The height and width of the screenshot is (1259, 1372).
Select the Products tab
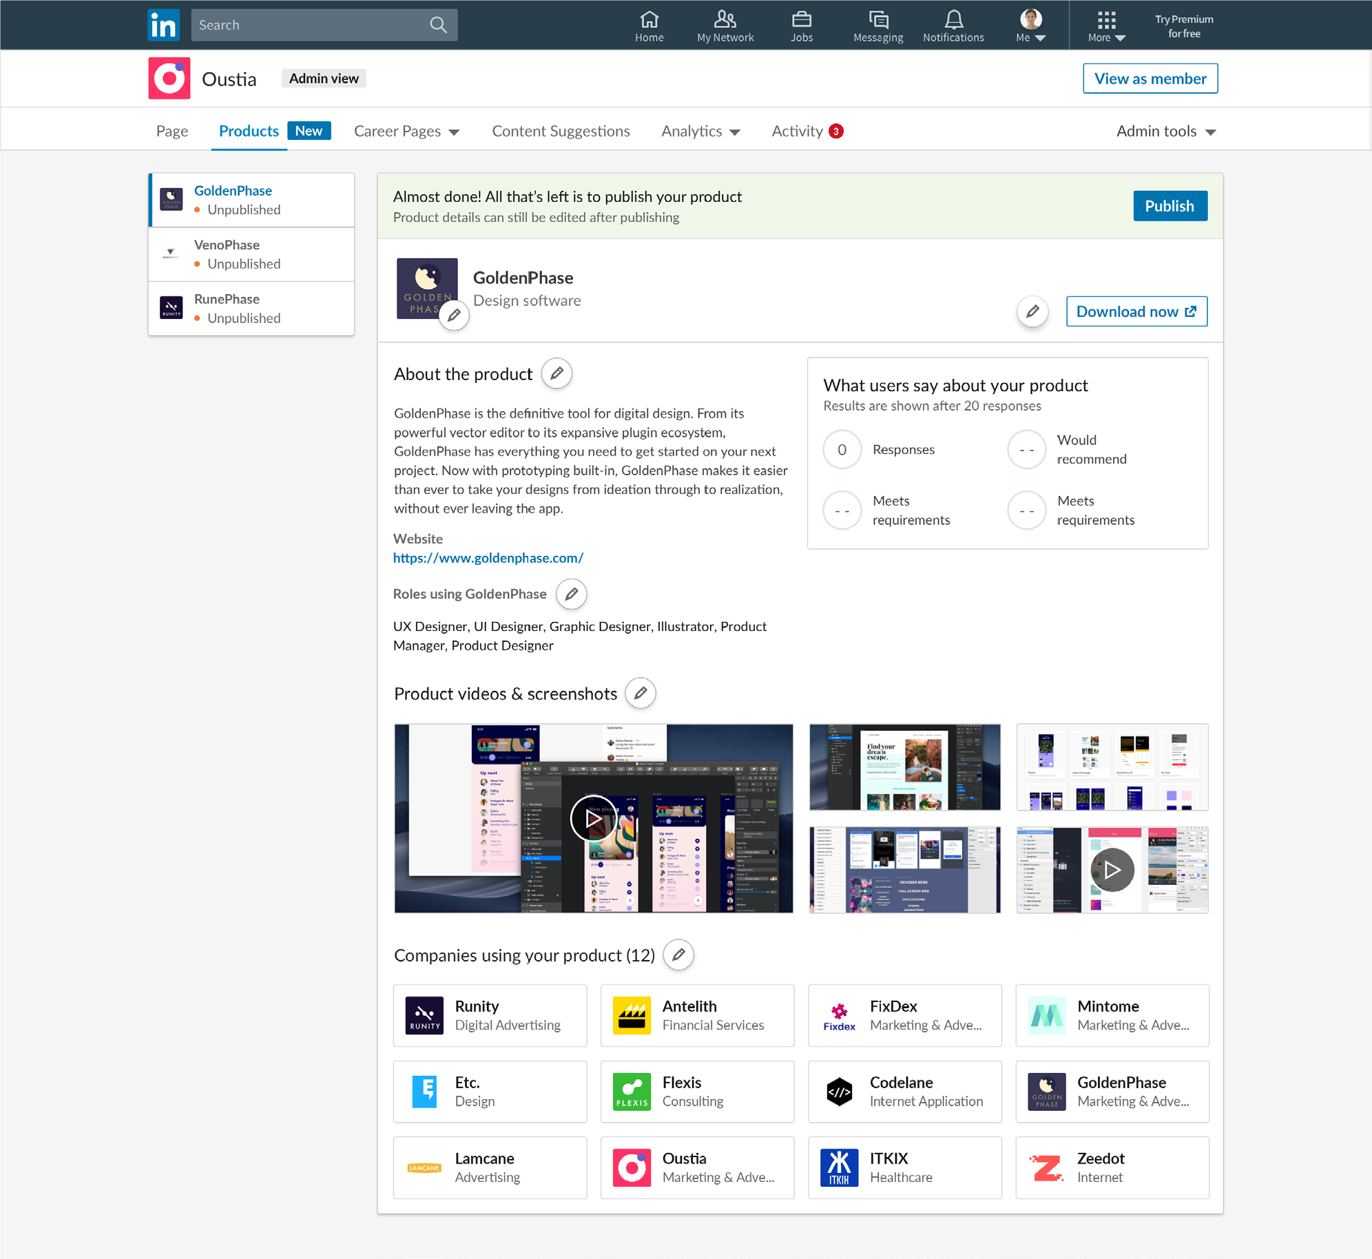click(249, 130)
